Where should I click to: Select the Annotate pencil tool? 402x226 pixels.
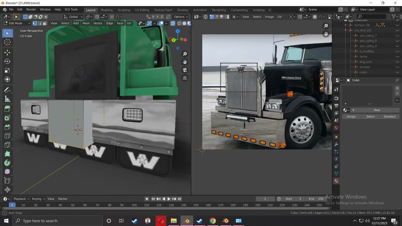pos(8,90)
